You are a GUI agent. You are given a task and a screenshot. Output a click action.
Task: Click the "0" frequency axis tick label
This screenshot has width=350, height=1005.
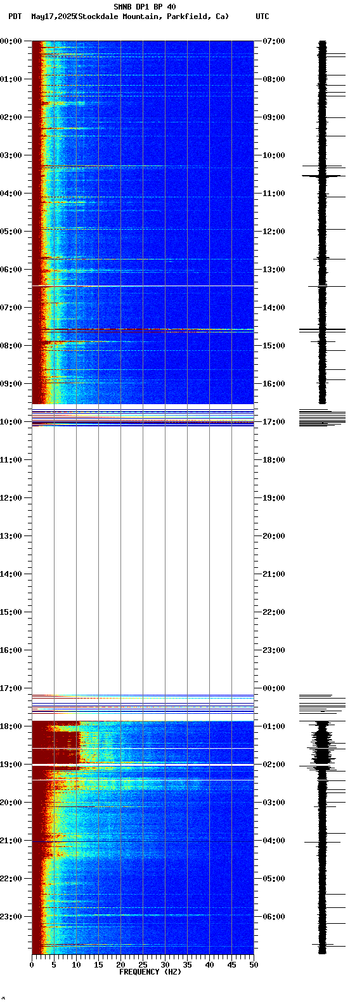click(32, 965)
